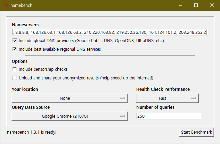
Task: Enable Upload and share anonymized results
Action: (15, 78)
